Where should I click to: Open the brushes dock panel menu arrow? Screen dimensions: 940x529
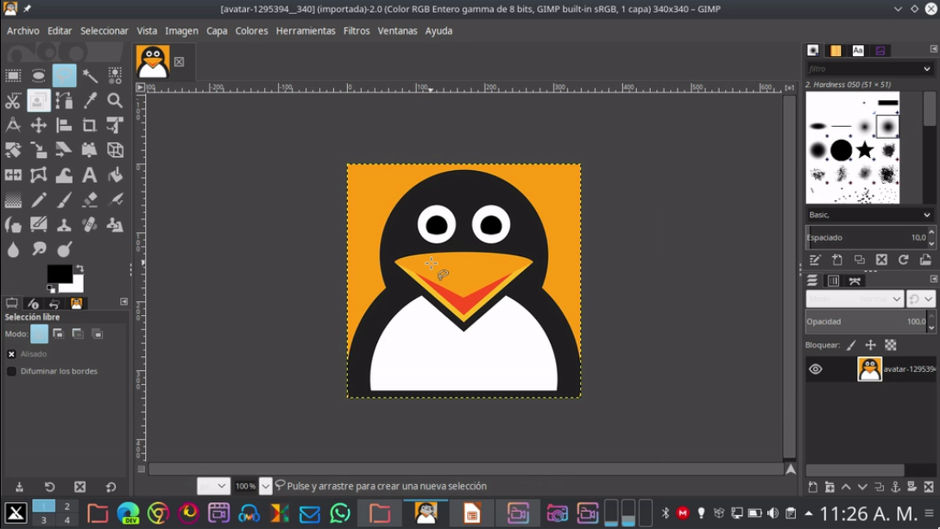(x=934, y=49)
